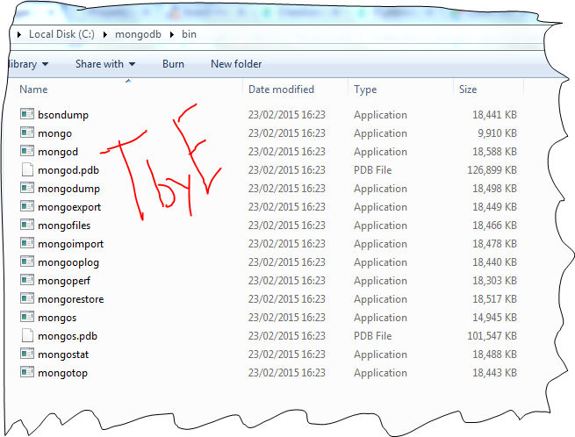Click the mongos.pdb file icon
This screenshot has height=437, width=575.
click(27, 335)
